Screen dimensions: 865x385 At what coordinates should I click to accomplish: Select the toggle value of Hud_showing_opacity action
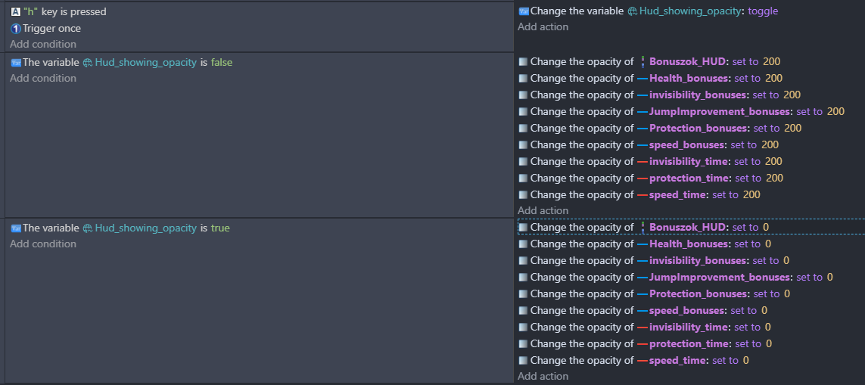(x=763, y=11)
